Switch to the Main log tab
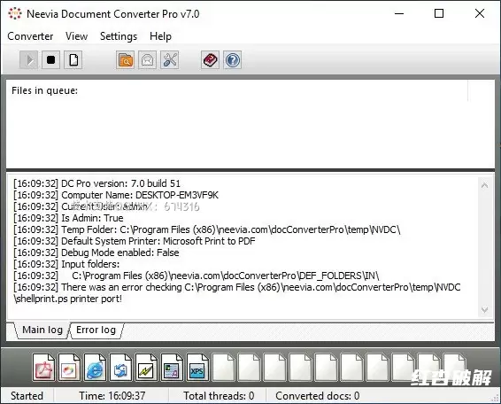 42,330
